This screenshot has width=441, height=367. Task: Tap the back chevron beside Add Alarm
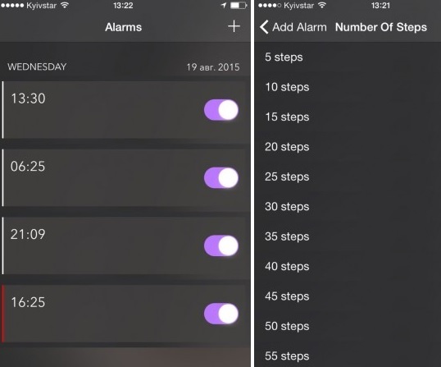[x=264, y=27]
